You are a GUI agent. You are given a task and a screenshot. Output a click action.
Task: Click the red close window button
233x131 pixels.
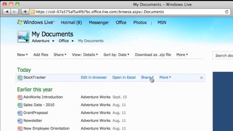pos(5,4)
